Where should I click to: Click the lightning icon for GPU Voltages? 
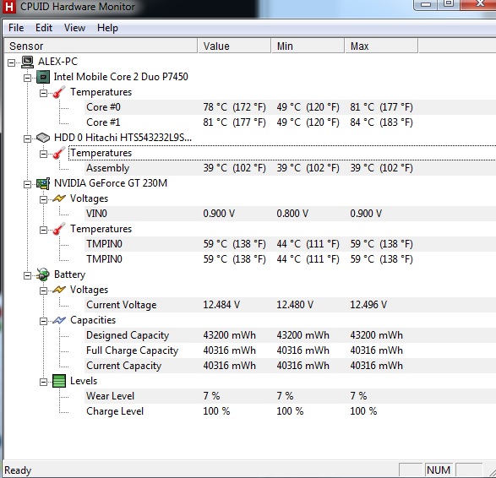59,198
